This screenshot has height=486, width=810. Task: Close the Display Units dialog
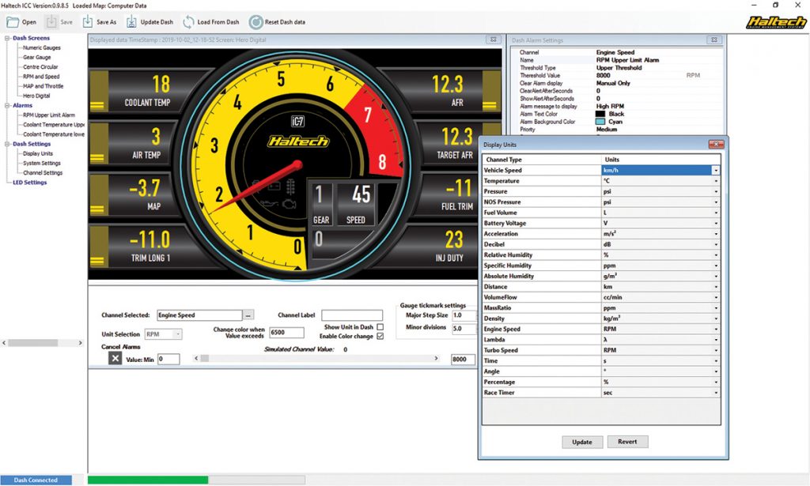[x=715, y=145]
